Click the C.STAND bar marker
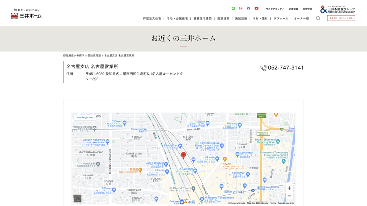Screen dimensions: 367x206 (225, 159)
